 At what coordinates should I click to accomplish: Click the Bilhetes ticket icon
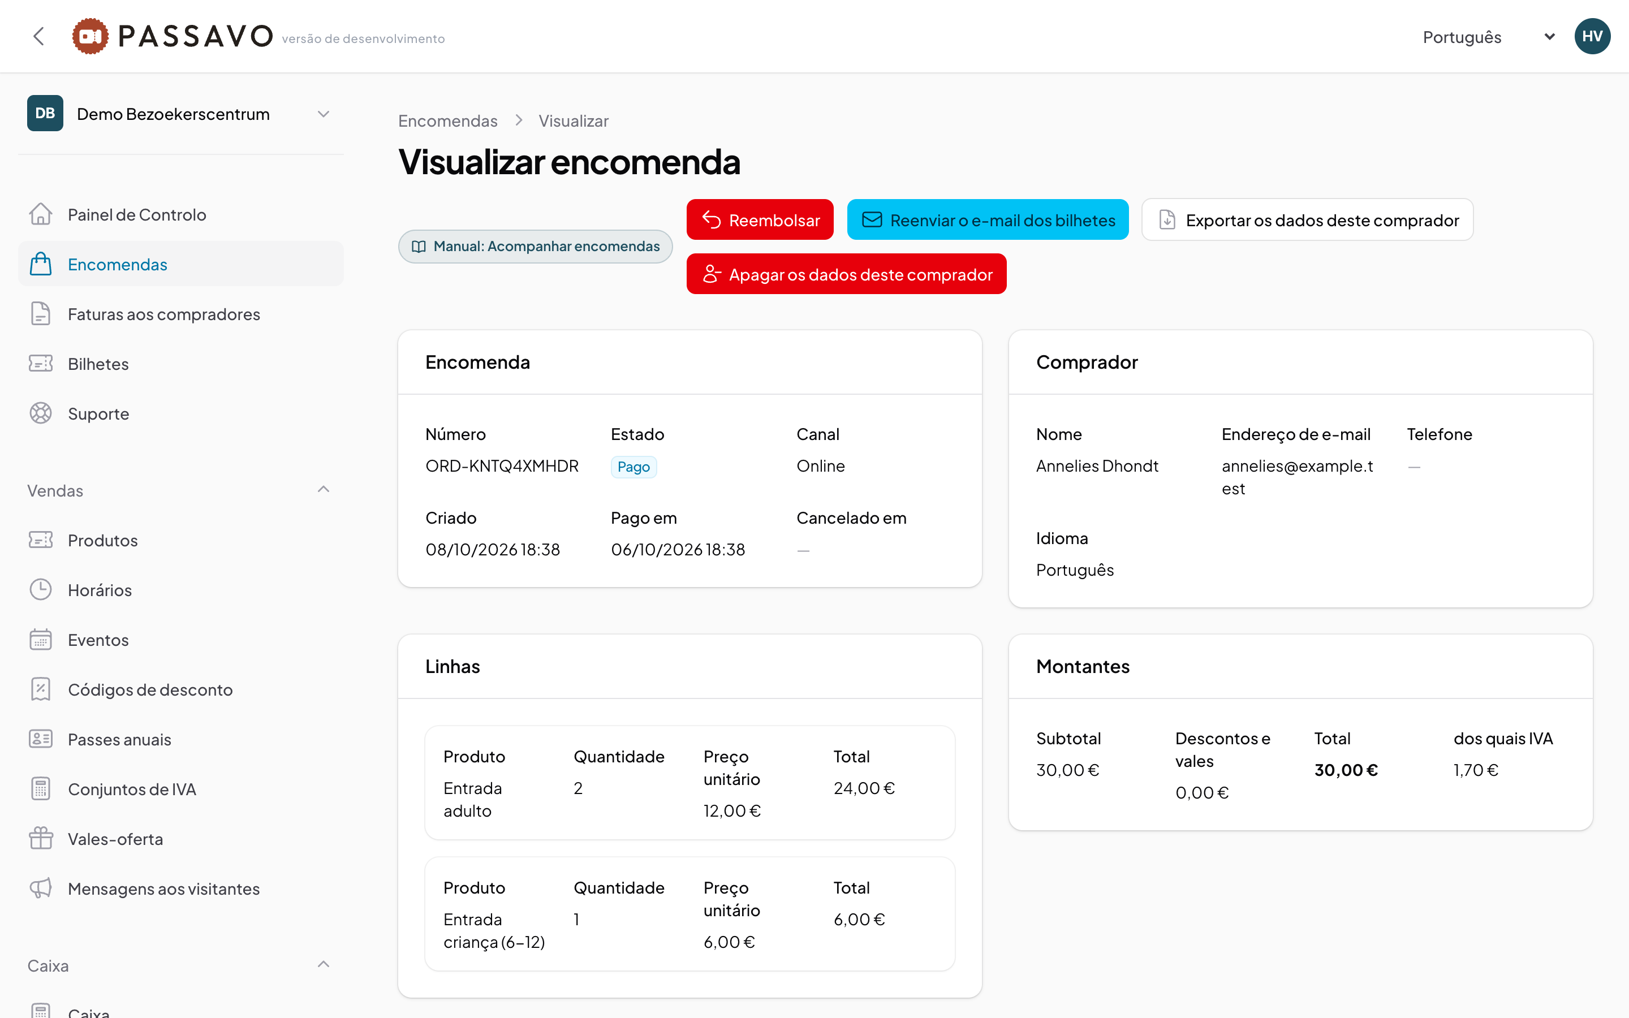point(40,364)
